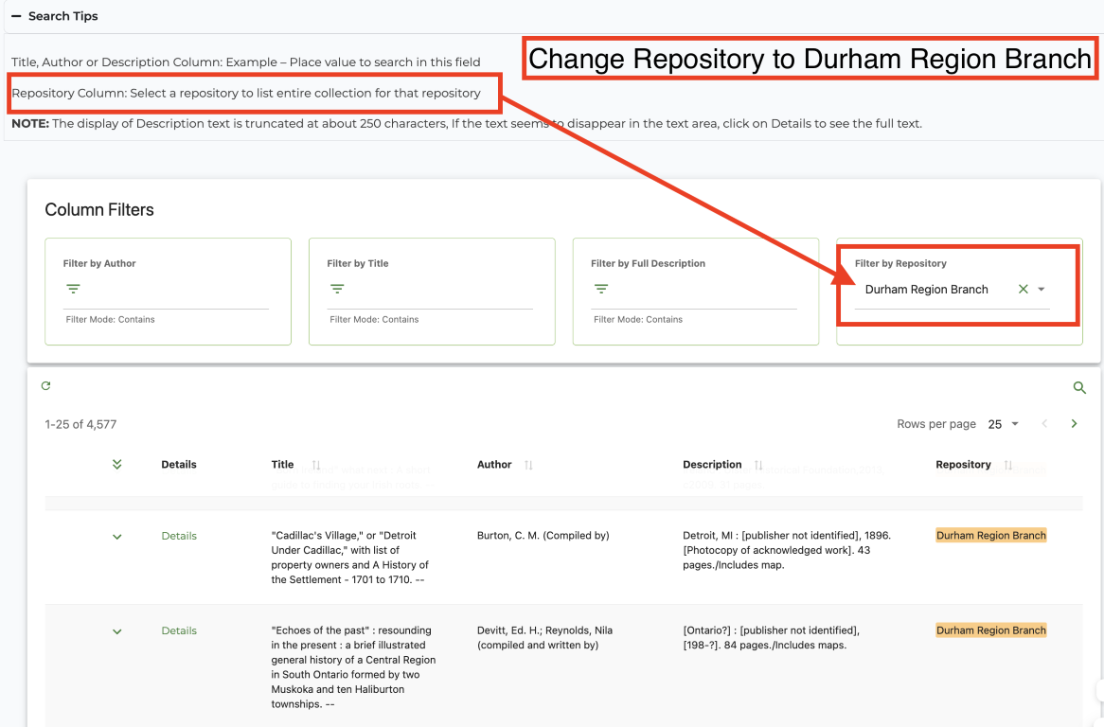This screenshot has width=1104, height=727.
Task: Change the Rows per page dropdown
Action: tap(1004, 424)
